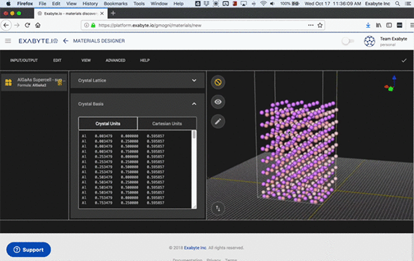Open the page actions ellipsis menu
The width and height of the screenshot is (414, 261).
point(311,25)
